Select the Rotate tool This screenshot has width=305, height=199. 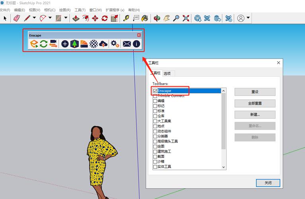click(105, 18)
